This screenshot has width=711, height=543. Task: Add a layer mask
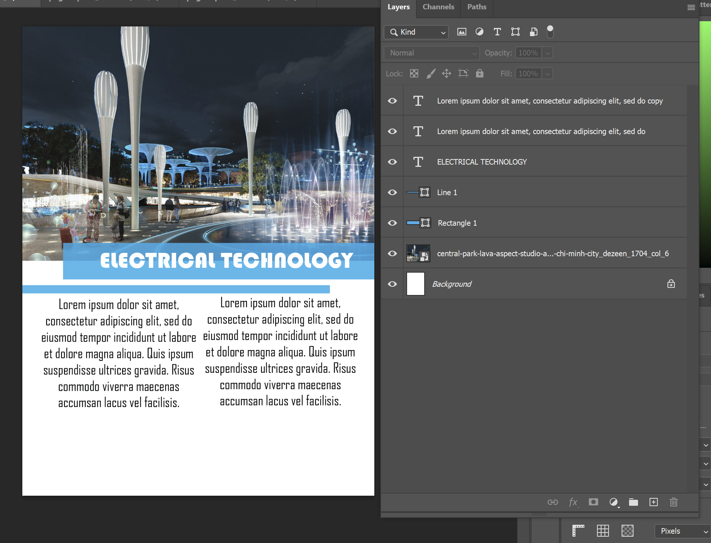coord(593,502)
